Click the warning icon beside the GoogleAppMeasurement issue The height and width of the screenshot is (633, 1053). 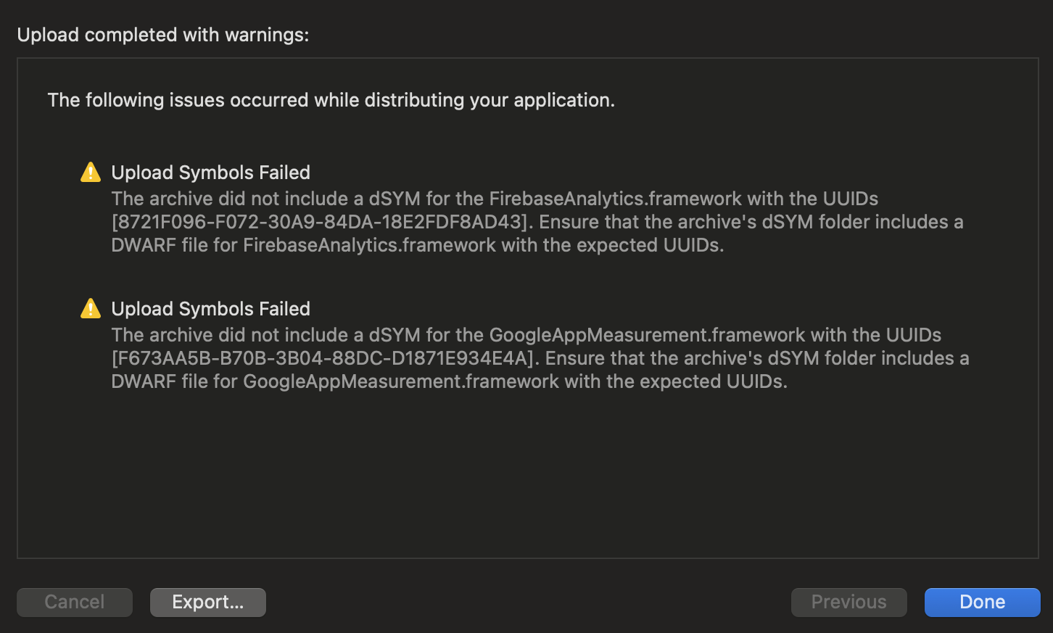pyautogui.click(x=91, y=309)
